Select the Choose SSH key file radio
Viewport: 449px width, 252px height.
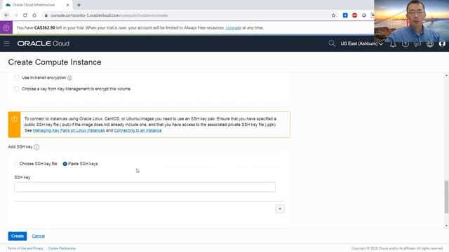[x=16, y=164]
